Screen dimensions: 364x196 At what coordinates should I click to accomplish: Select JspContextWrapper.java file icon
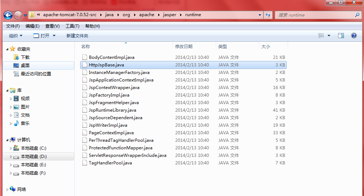click(x=85, y=87)
